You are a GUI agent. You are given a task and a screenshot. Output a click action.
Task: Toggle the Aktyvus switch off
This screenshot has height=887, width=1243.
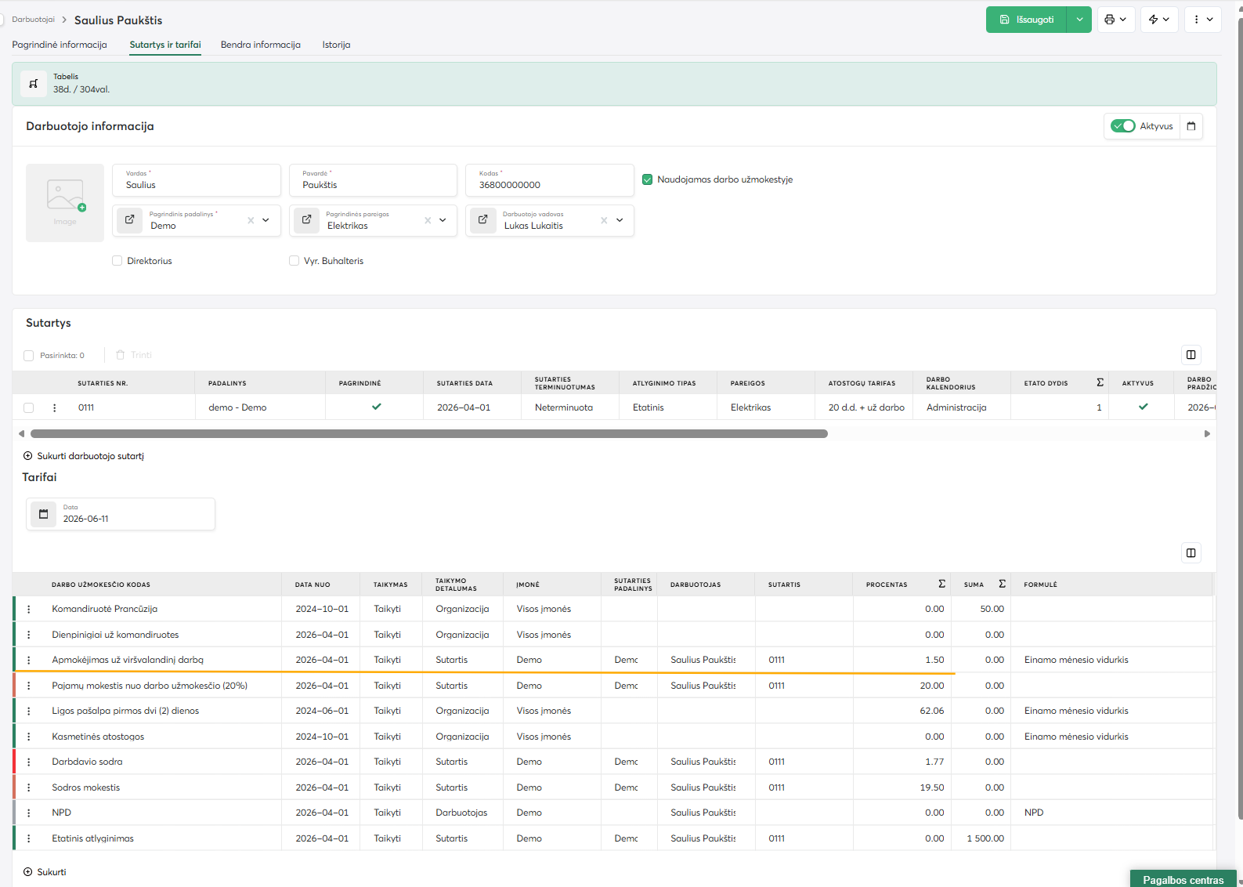(1122, 126)
